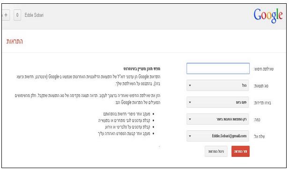This screenshot has width=289, height=170.
Task: Click the gray manage alerts button
Action: (x=216, y=151)
